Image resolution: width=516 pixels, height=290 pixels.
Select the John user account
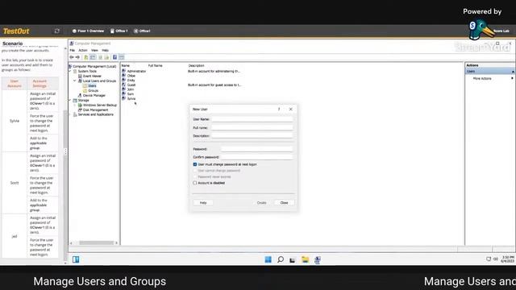click(131, 89)
